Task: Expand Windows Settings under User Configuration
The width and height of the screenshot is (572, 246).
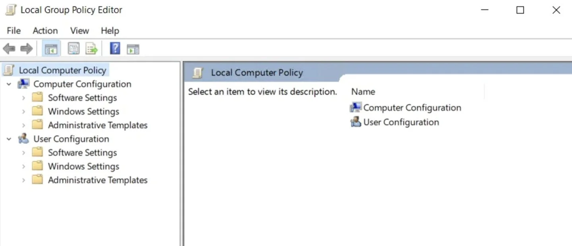Action: pos(23,167)
